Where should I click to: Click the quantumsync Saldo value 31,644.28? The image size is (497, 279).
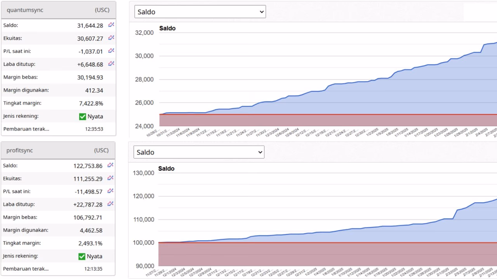(90, 26)
